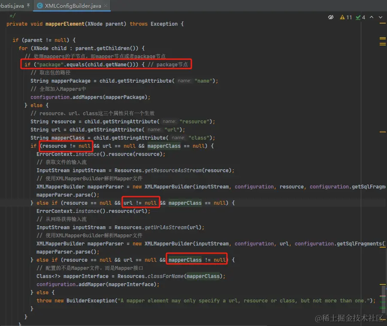Click the addMappers(mapperPackage) call
Image resolution: width=387 pixels, height=326 pixels.
(x=110, y=97)
